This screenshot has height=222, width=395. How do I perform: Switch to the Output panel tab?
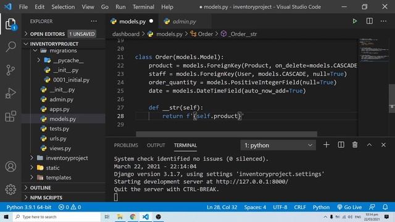coord(156,146)
